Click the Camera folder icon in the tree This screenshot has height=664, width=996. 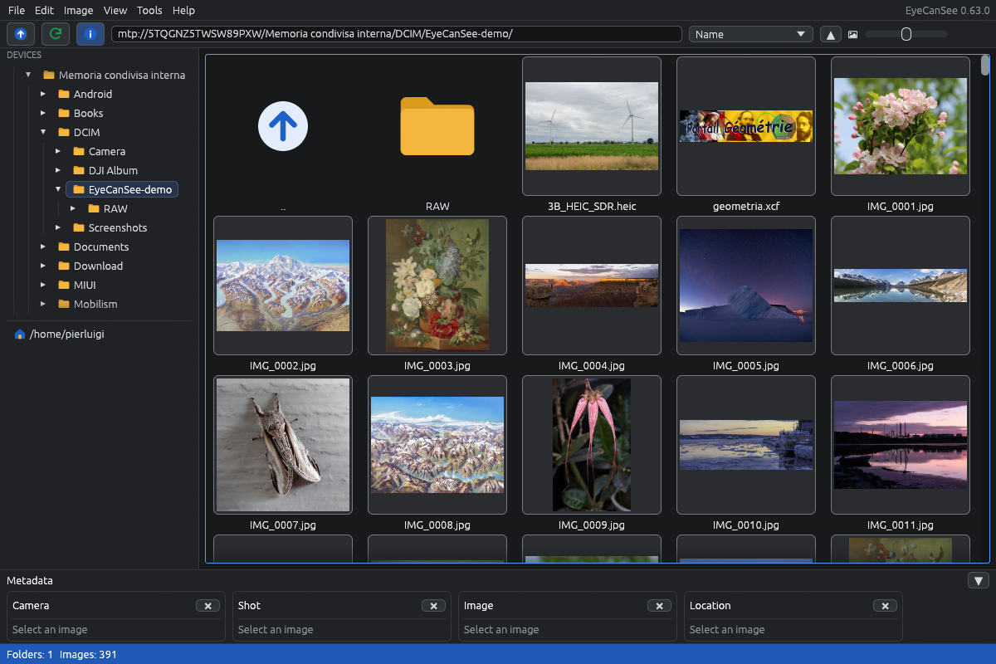point(79,151)
